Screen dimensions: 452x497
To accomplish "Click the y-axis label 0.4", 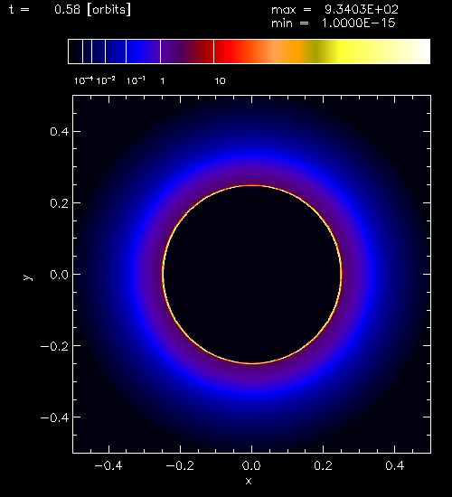I will [x=60, y=132].
